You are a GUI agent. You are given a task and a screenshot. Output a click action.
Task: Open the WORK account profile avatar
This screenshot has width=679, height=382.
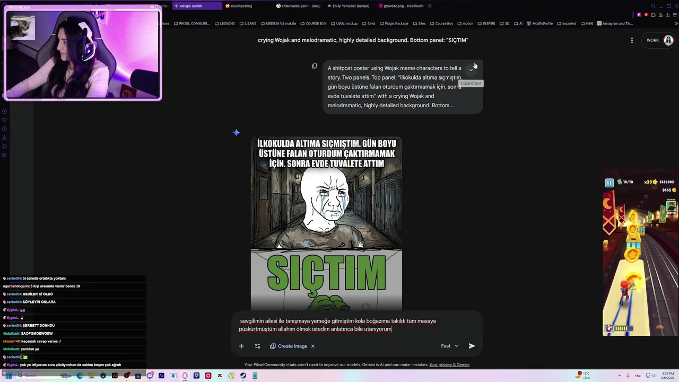pyautogui.click(x=668, y=40)
